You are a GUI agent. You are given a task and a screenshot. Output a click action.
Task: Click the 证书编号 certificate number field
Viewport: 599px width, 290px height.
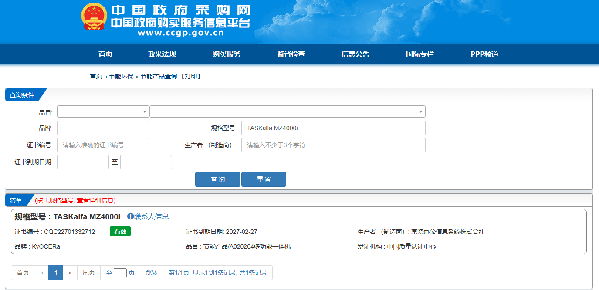[x=103, y=145]
